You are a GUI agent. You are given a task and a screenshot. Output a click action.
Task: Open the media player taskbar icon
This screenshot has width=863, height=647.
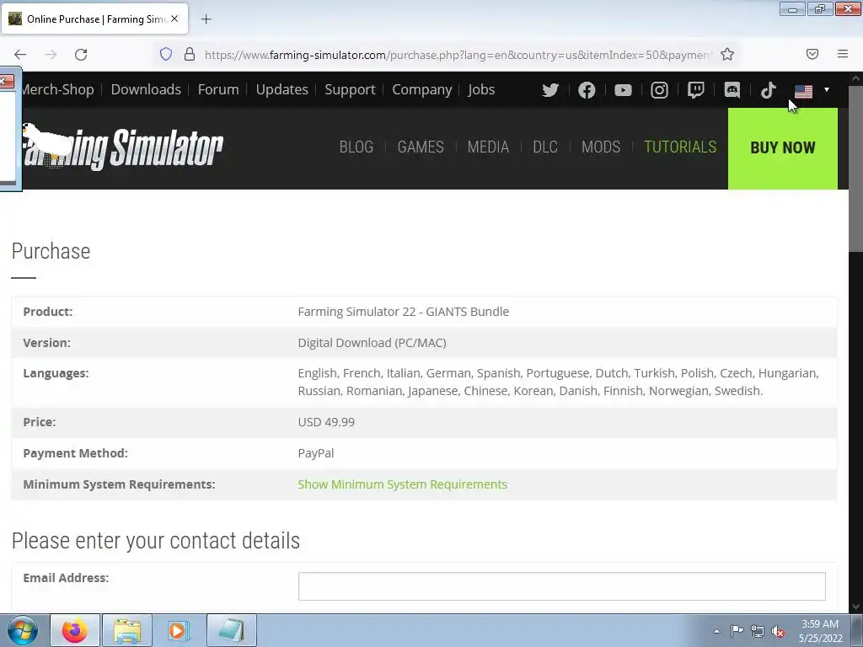point(179,630)
